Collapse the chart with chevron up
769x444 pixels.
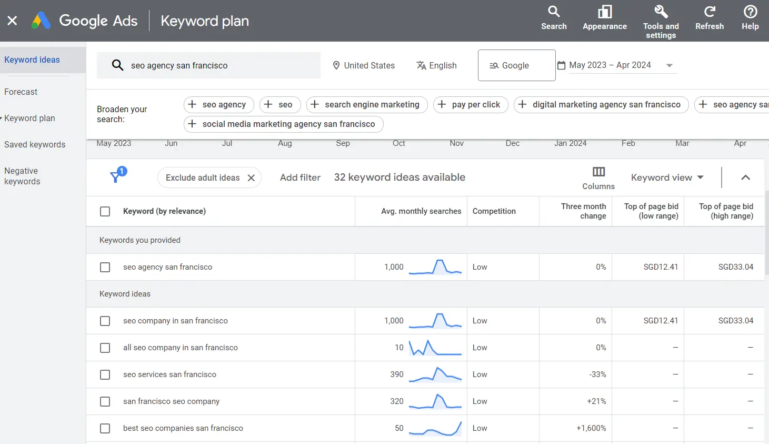coord(745,177)
